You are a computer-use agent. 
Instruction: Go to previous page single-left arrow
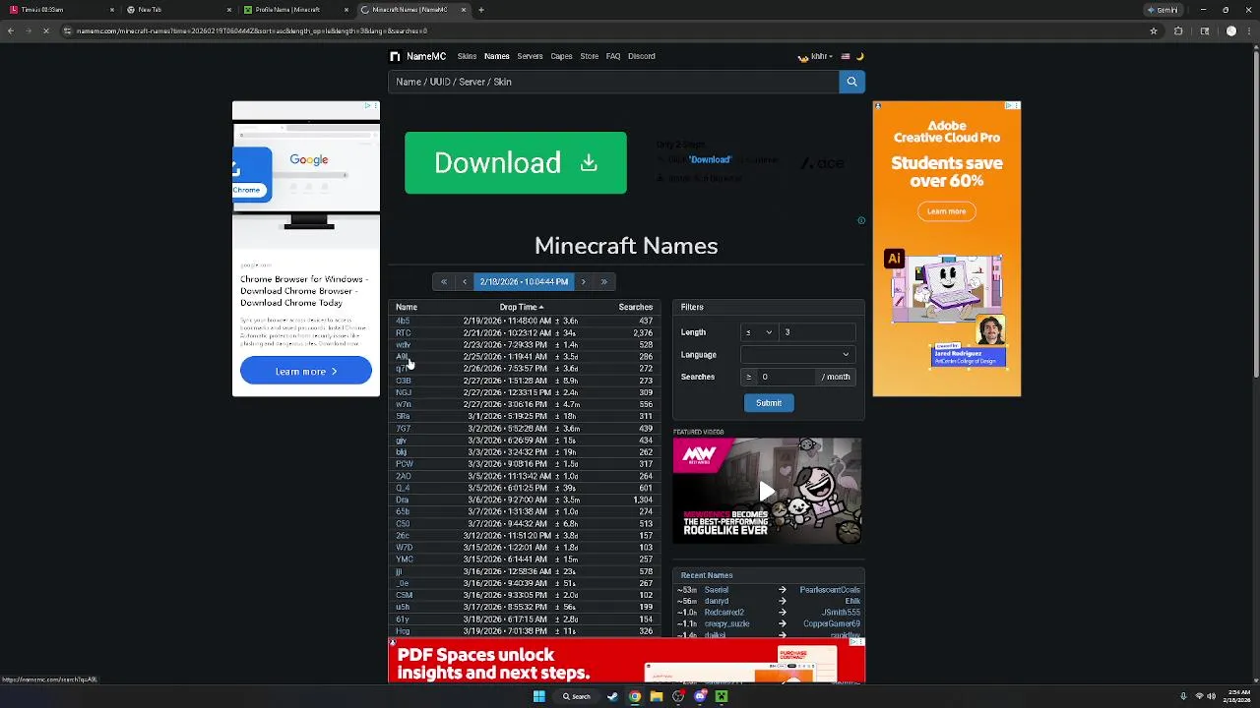465,281
